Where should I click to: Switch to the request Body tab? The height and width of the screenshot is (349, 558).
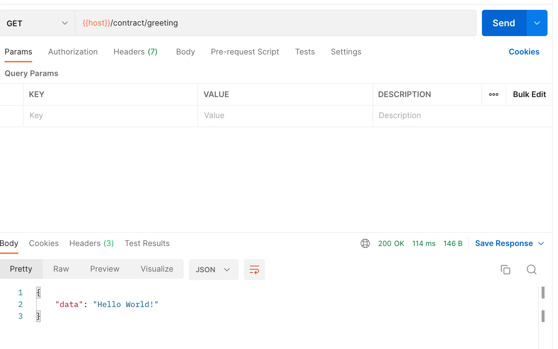[x=186, y=52]
